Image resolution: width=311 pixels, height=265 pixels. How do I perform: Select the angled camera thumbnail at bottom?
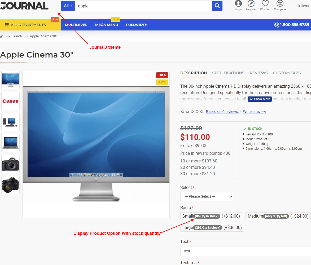[11, 185]
